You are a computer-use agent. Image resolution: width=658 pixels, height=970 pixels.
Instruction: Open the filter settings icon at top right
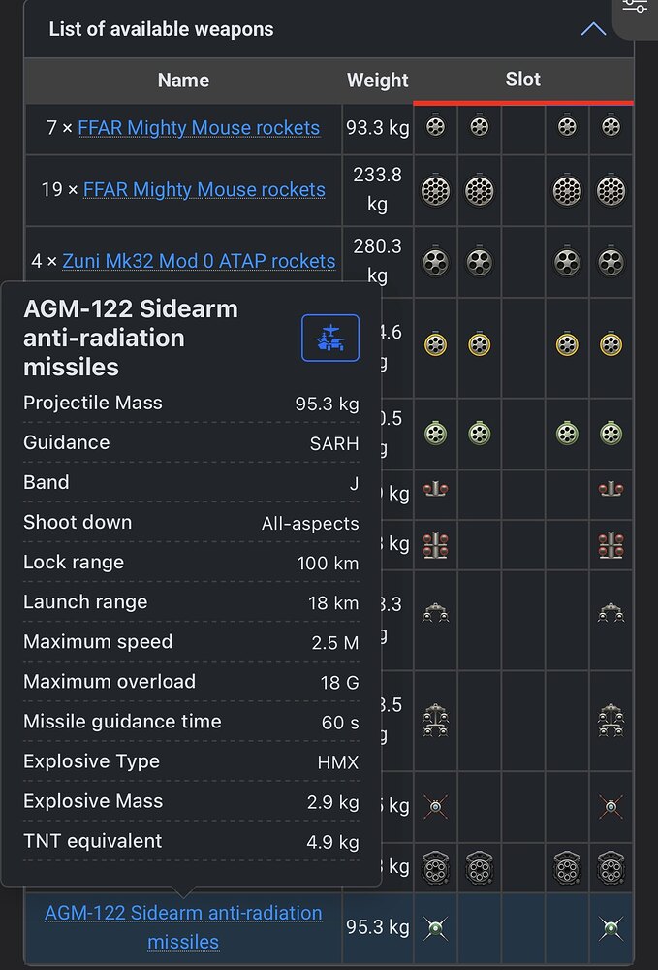(635, 6)
